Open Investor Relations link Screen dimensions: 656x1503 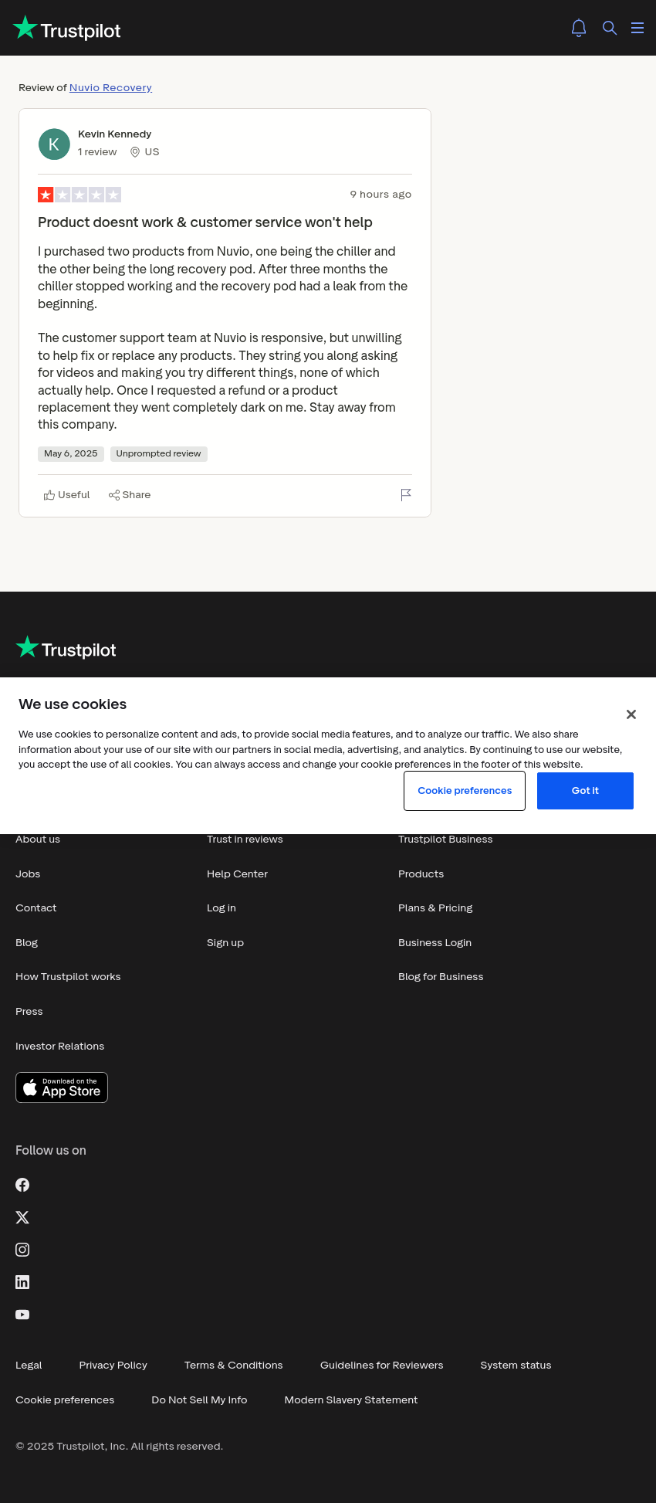(x=59, y=1047)
